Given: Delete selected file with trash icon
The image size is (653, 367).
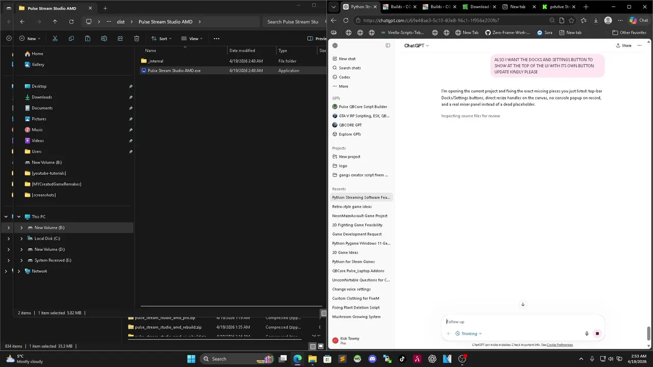Looking at the screenshot, I should [137, 39].
